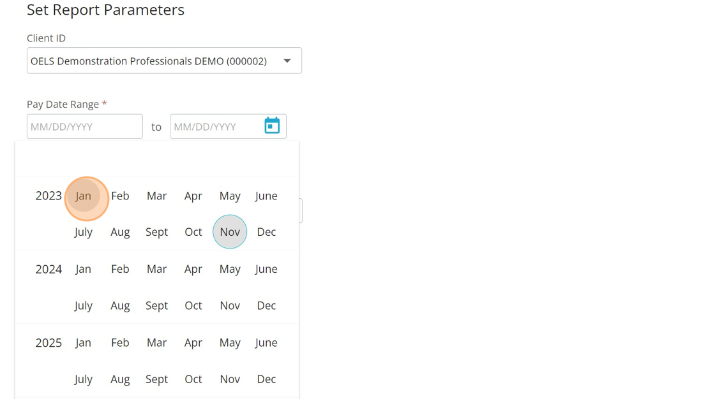Viewport: 715px width, 399px height.
Task: Click the start date MM/DD/YYYY field
Action: (x=84, y=127)
